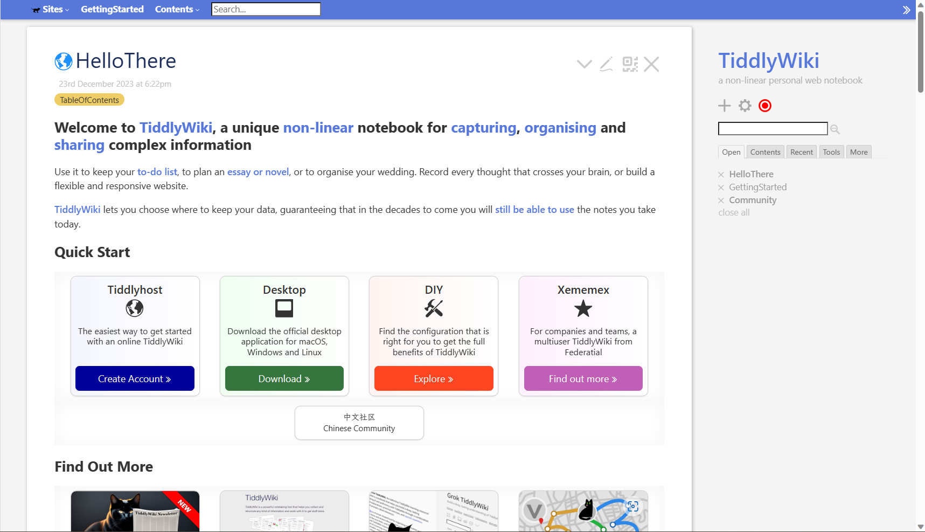
Task: Close HelloThere in the open tiddlers list
Action: click(721, 175)
